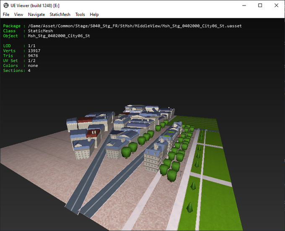Screen dimensions: 285x231
Task: Click the Verts 13917 readout
Action: [34, 51]
